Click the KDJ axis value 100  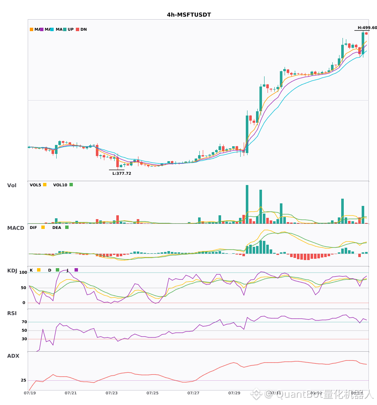point(23,272)
